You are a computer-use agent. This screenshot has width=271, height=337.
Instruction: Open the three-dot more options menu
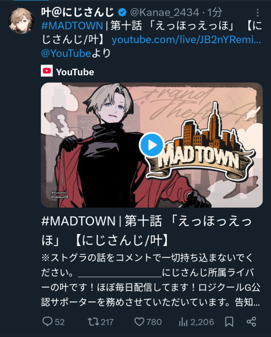coord(257,13)
